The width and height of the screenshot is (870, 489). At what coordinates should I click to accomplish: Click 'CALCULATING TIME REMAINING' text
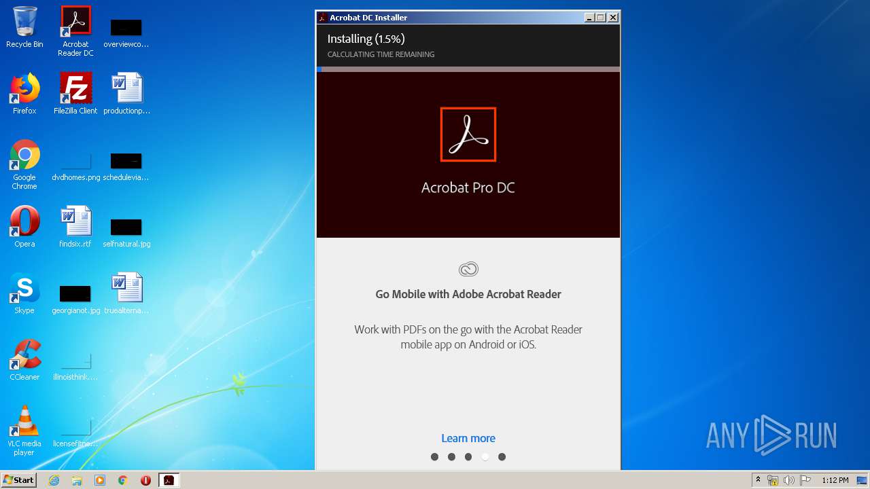pos(381,54)
